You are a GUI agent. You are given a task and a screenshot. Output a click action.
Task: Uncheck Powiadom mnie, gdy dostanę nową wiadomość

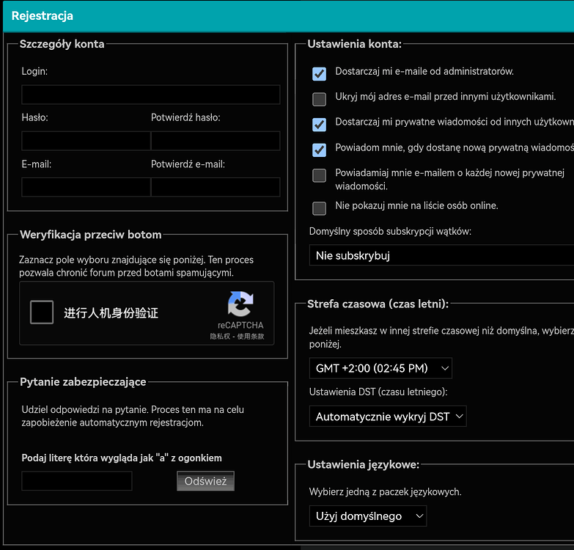tap(319, 150)
